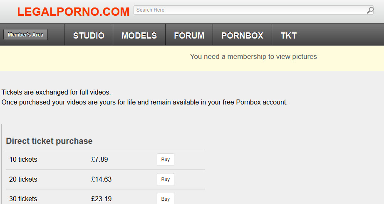
Task: Click the £7.89 price text
Action: (99, 160)
